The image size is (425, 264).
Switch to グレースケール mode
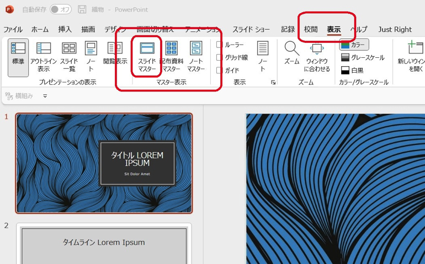[x=363, y=57]
